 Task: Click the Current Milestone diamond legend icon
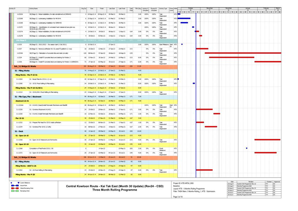pyautogui.click(x=18, y=183)
